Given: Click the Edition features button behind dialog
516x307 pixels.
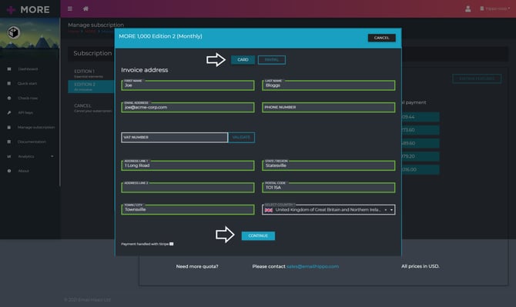Looking at the screenshot, I should pyautogui.click(x=477, y=78).
